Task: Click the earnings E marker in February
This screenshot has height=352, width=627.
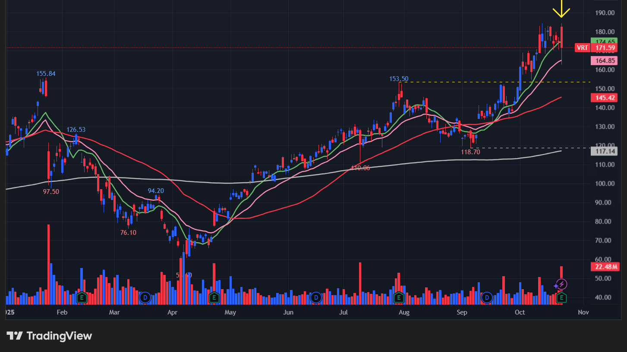Action: pyautogui.click(x=82, y=297)
